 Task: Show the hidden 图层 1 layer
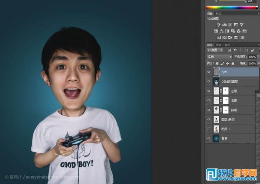(209, 129)
